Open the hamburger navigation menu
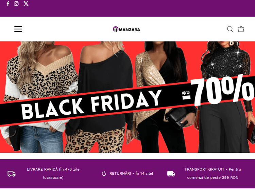Image resolution: width=255 pixels, height=191 pixels. tap(18, 29)
